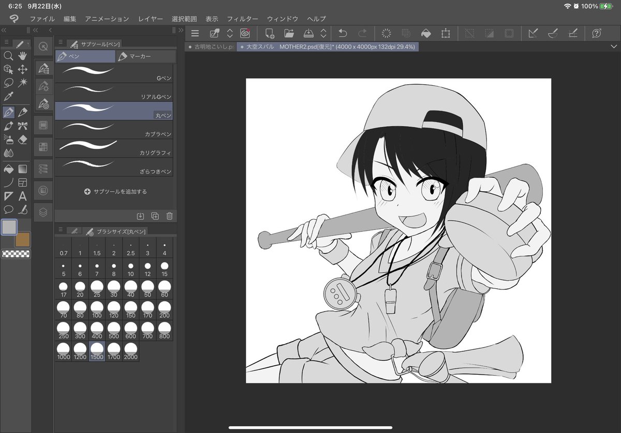The image size is (621, 433).
Task: Select the Lasso selection tool
Action: [x=8, y=83]
